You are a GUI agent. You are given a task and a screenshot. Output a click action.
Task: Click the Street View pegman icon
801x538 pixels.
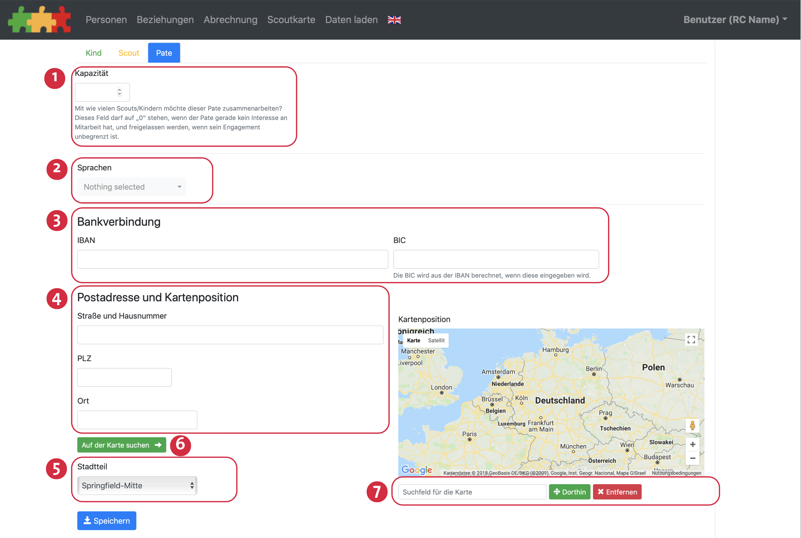(692, 425)
